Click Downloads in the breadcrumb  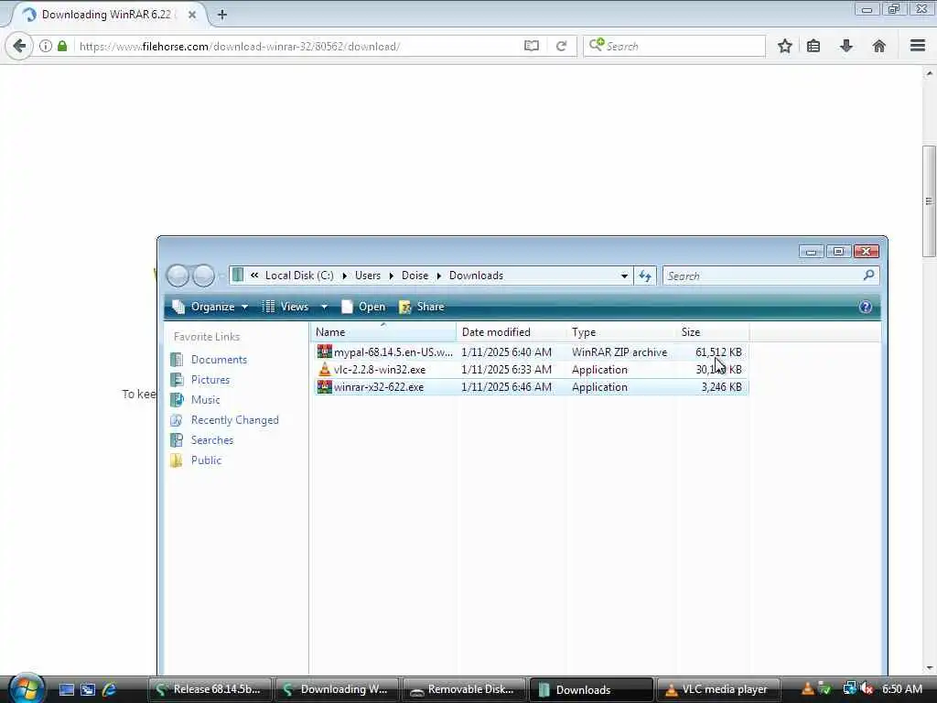click(476, 276)
